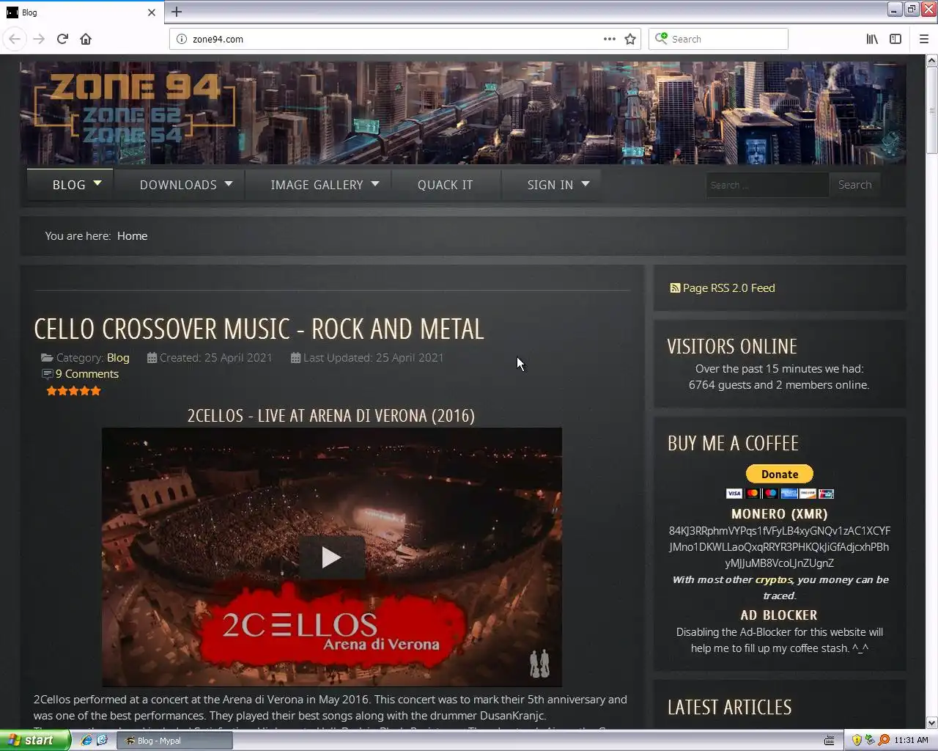This screenshot has width=938, height=751.
Task: Expand the Image Gallery dropdown arrow
Action: pos(375,183)
